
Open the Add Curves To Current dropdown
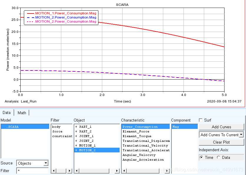tap(241, 135)
